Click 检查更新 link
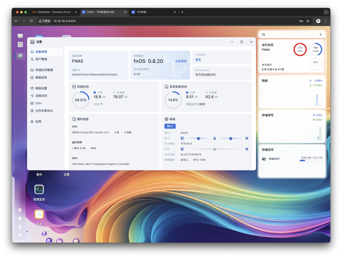This screenshot has width=342, height=258. pos(181,61)
